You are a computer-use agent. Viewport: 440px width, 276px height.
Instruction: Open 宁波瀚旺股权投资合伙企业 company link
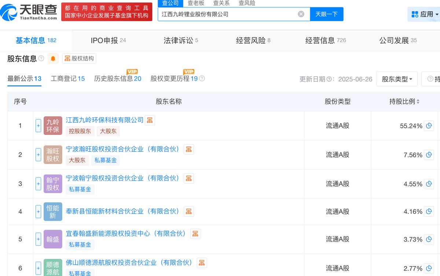point(124,149)
